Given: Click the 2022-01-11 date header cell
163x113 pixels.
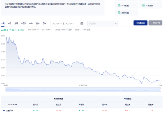Looking at the screenshot, I should pos(12,104).
